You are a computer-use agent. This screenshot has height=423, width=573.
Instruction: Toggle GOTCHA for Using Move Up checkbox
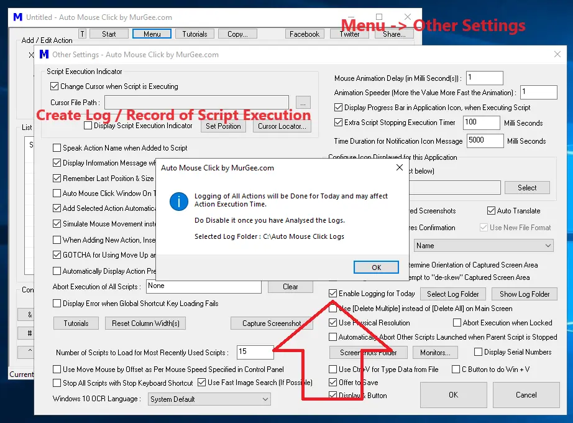(x=57, y=254)
